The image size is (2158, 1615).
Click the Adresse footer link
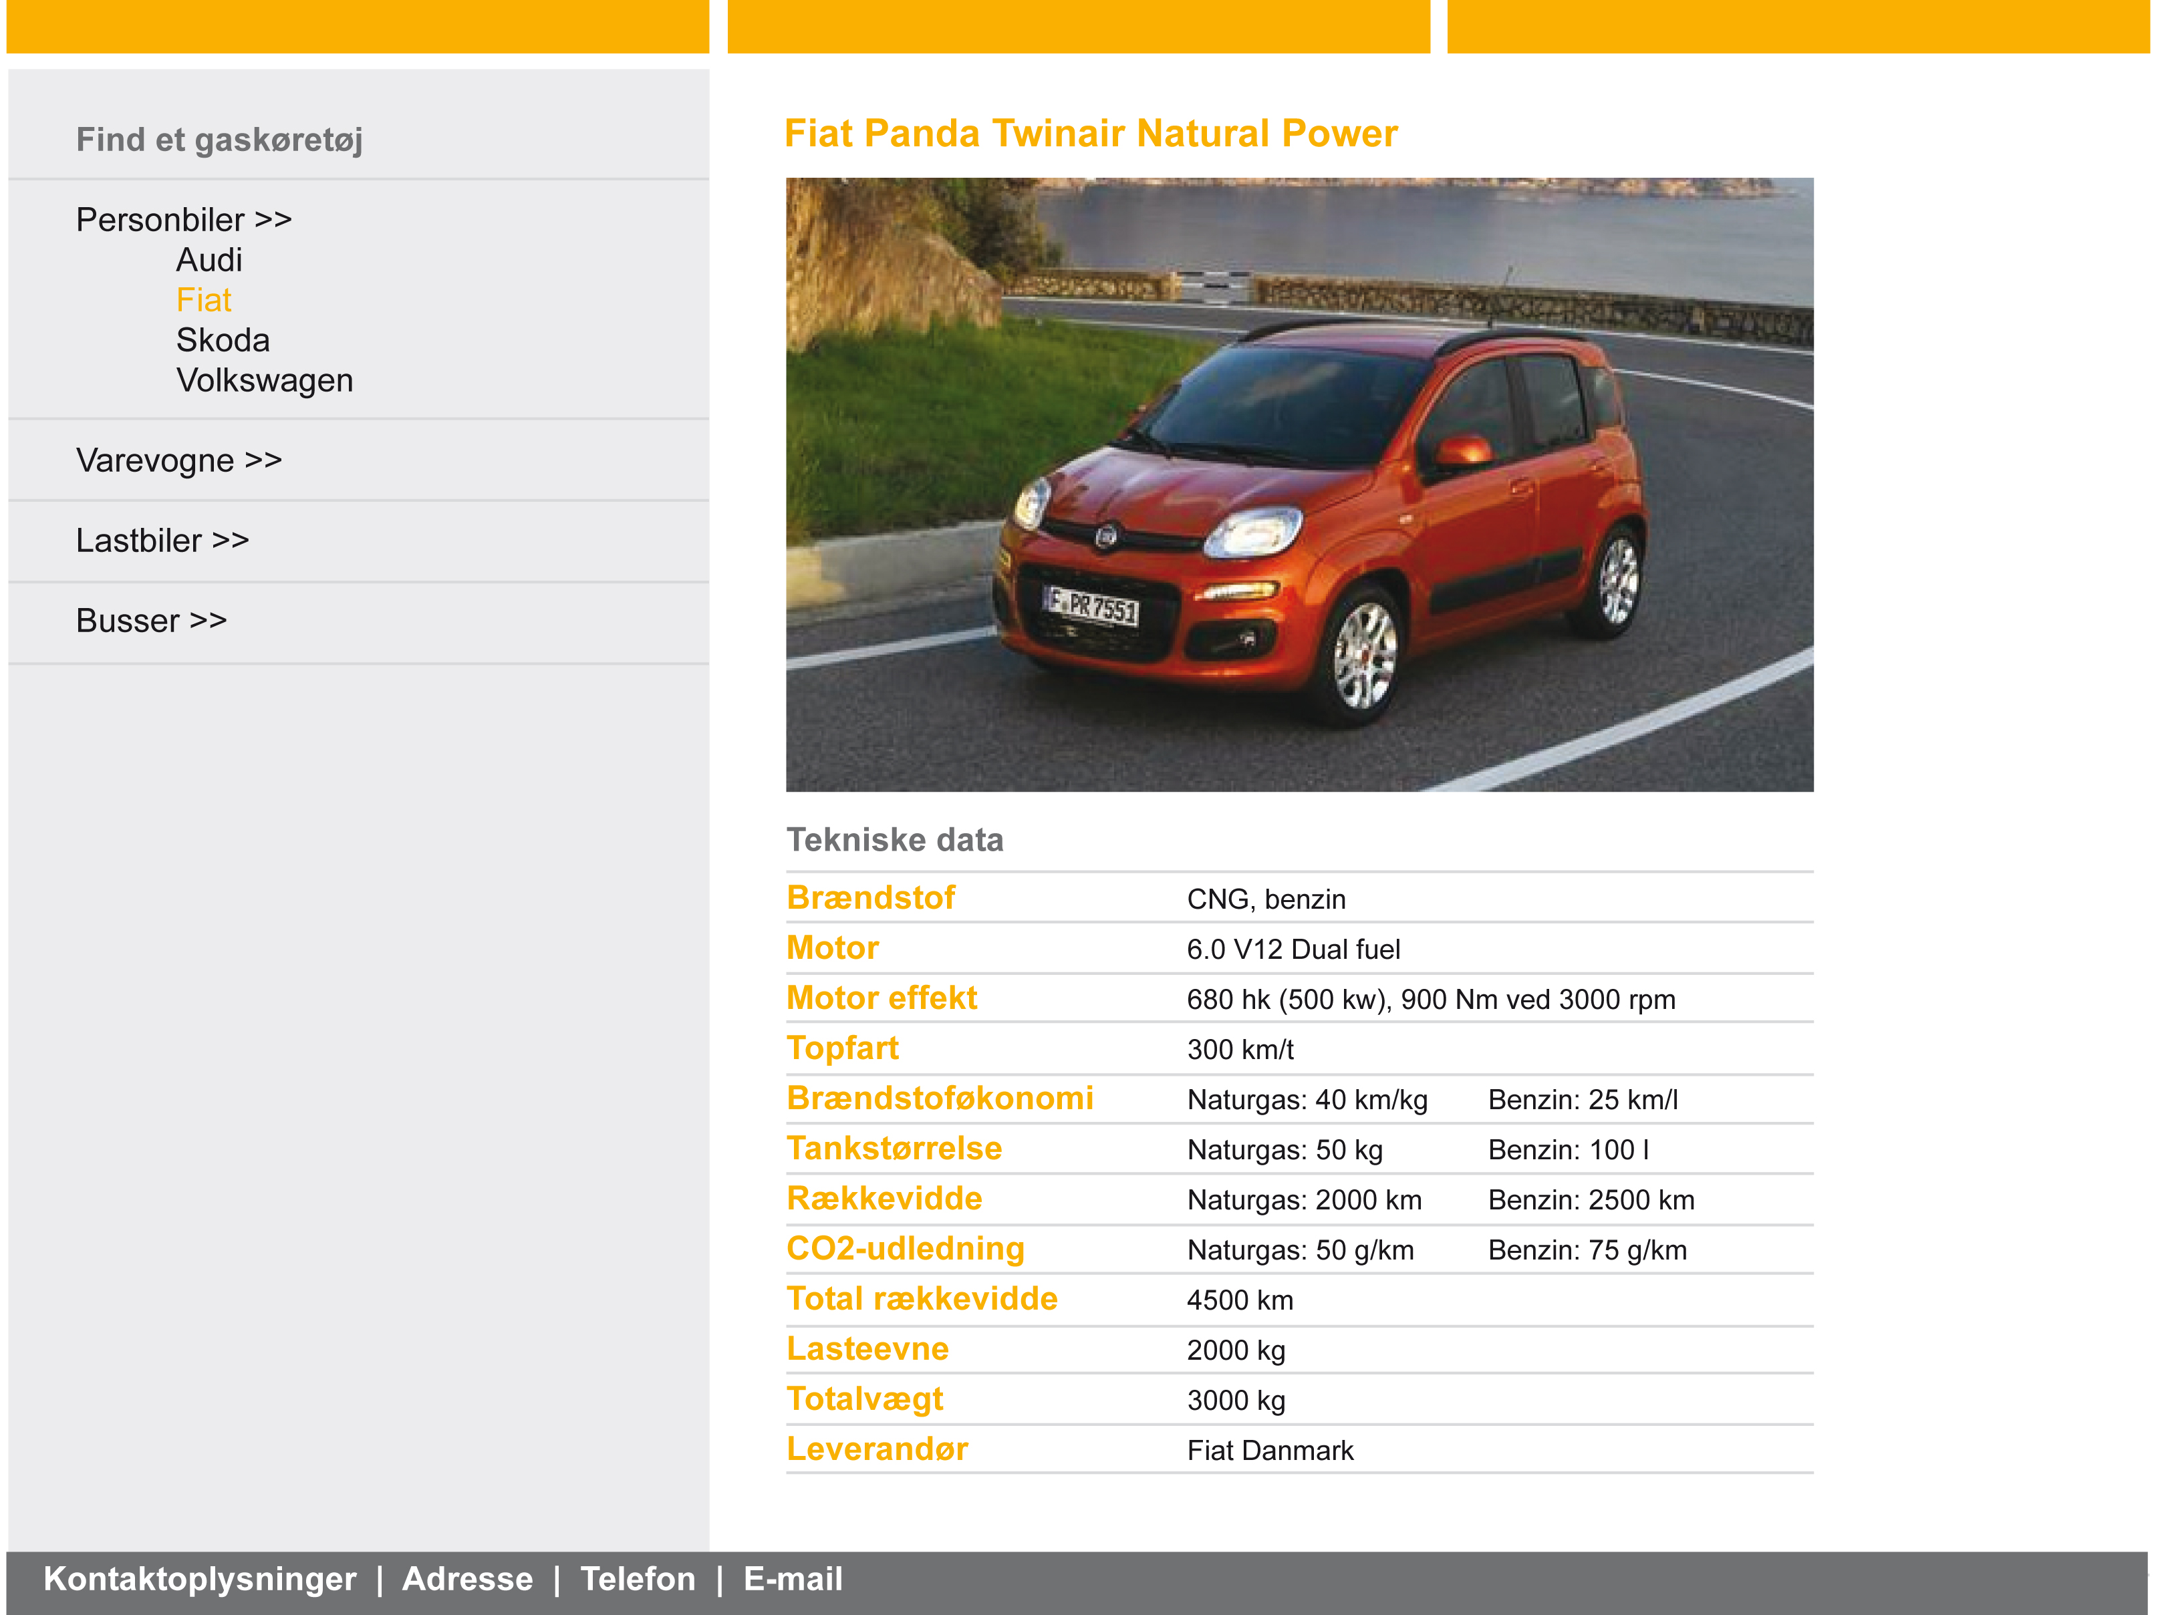coord(467,1579)
